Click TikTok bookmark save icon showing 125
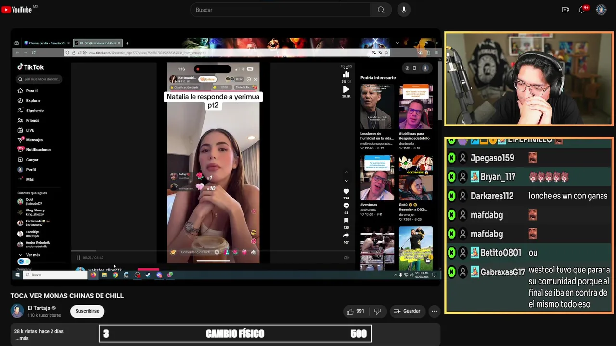 pyautogui.click(x=346, y=221)
